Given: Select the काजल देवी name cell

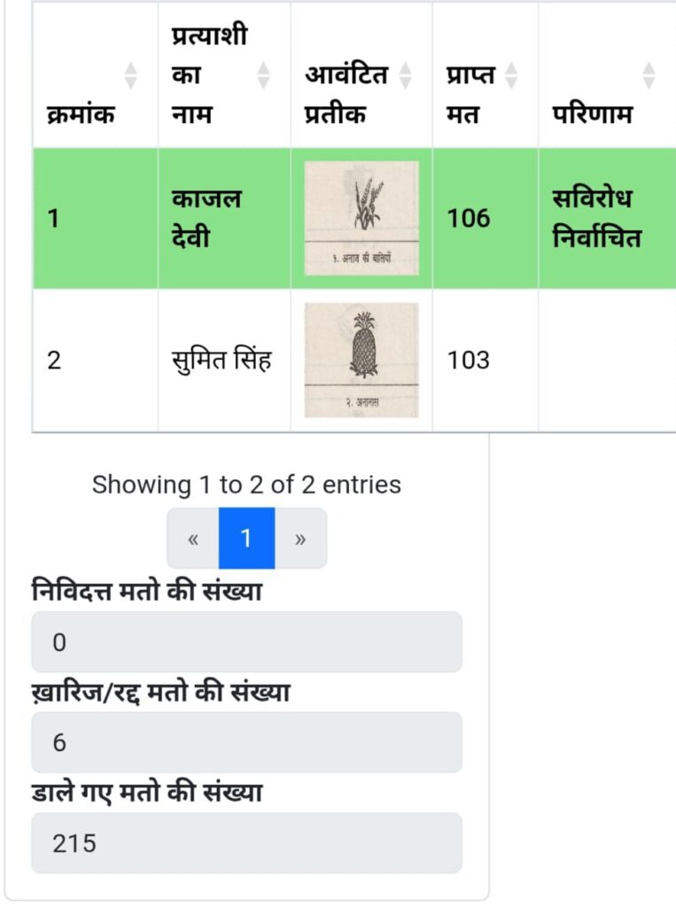Looking at the screenshot, I should 224,218.
